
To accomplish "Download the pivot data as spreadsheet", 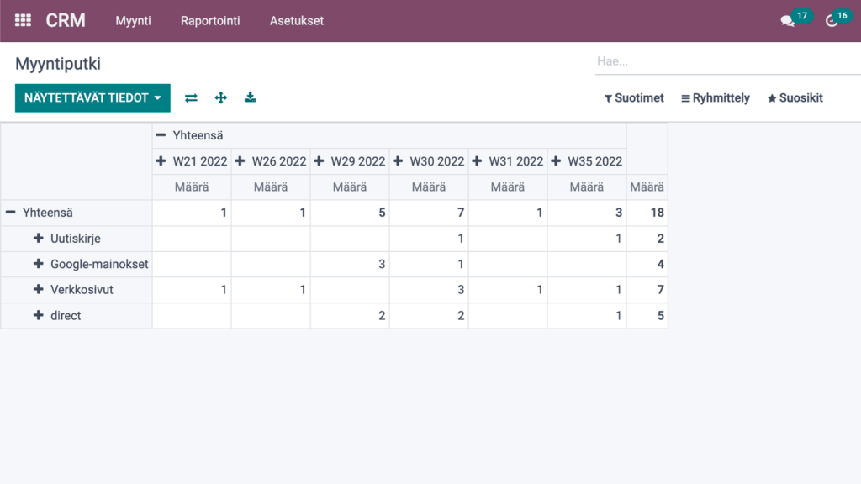I will (250, 97).
